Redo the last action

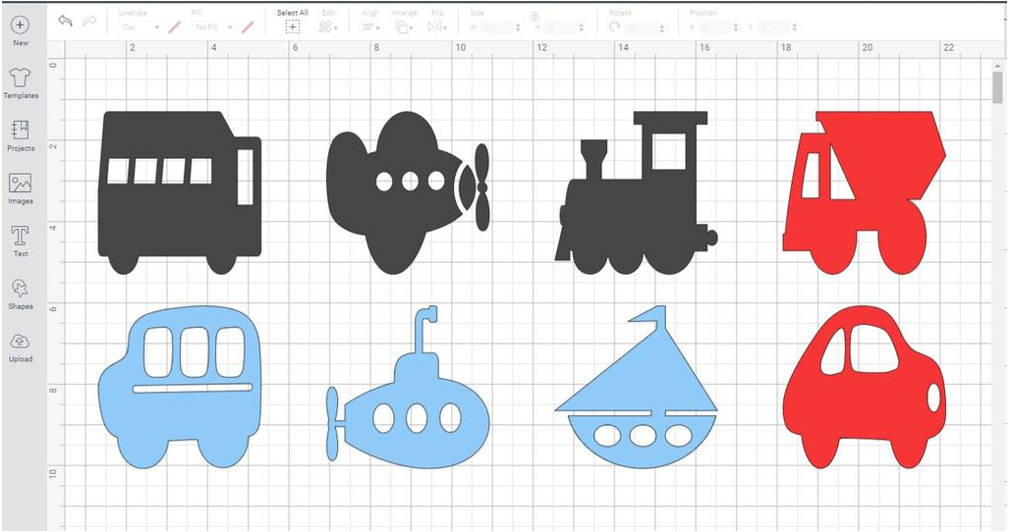tap(89, 21)
